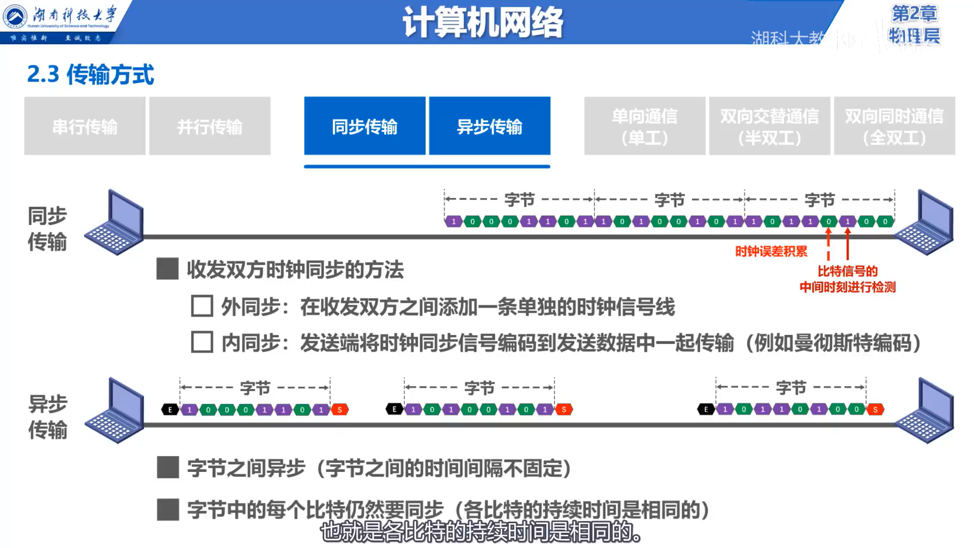Click the 2.3 传输方式 section heading

(x=90, y=75)
